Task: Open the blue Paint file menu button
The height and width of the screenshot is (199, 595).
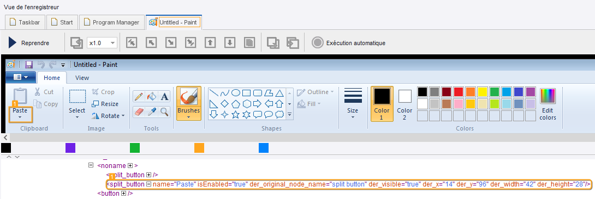Action: tap(21, 77)
